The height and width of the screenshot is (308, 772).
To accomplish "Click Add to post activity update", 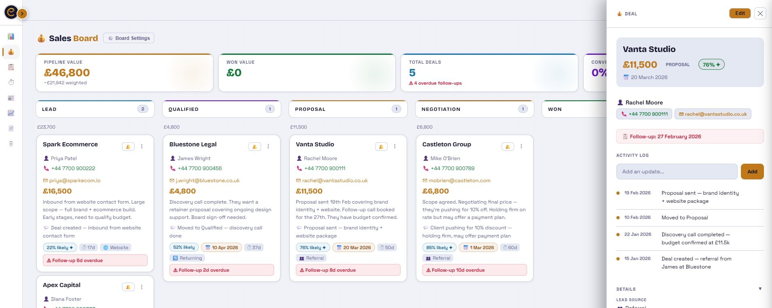I will point(752,171).
